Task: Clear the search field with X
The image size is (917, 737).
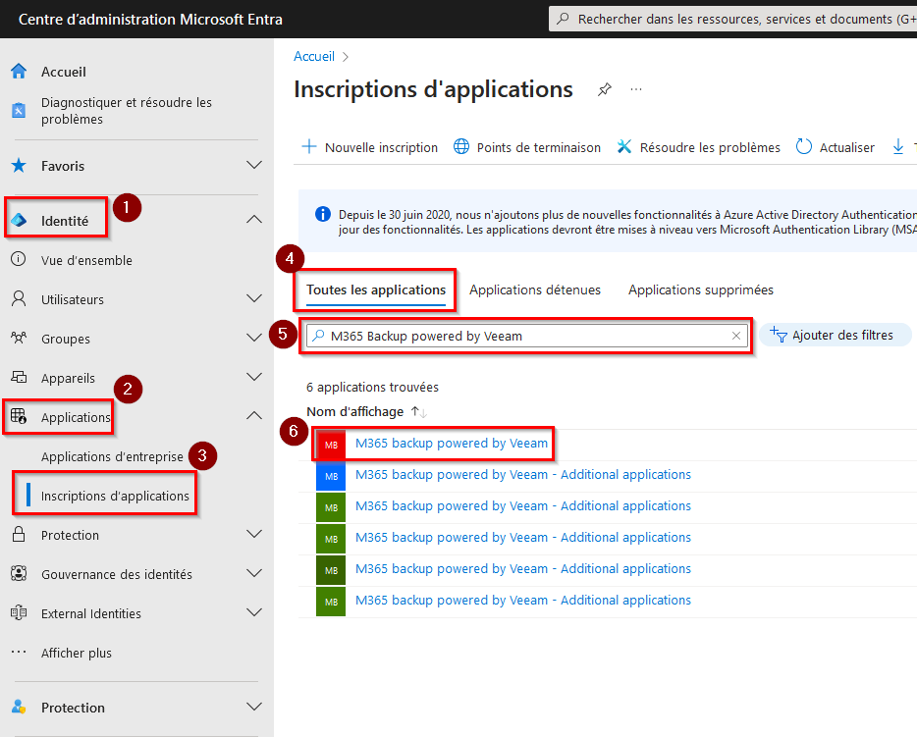Action: [736, 336]
